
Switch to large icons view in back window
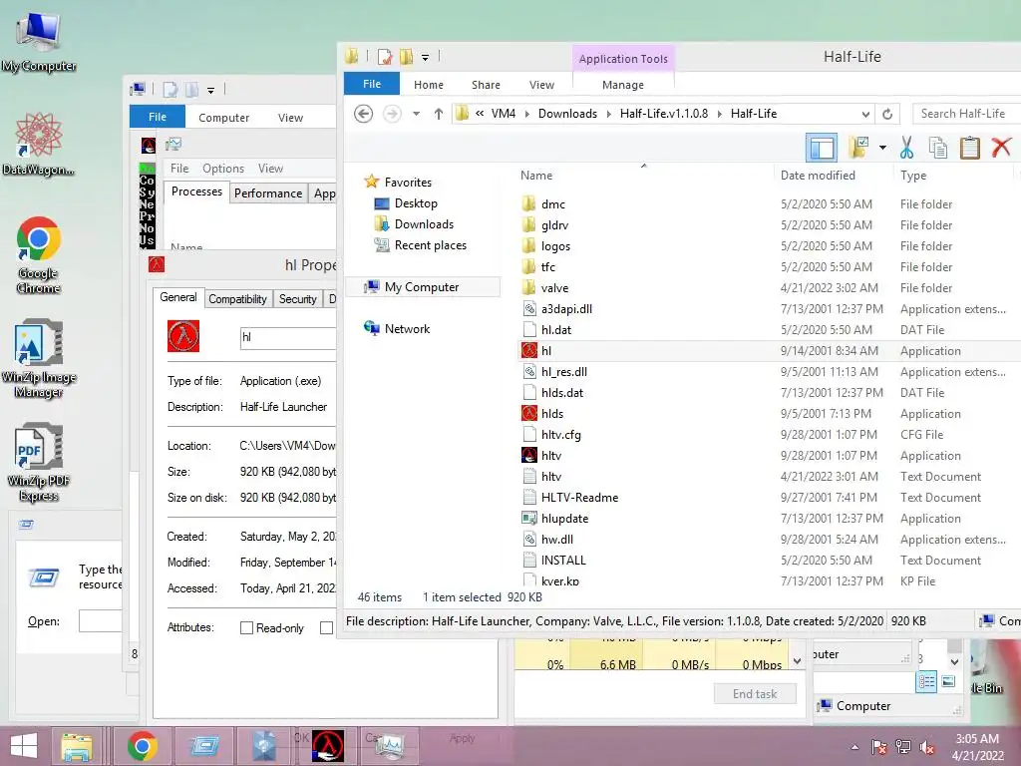[949, 682]
